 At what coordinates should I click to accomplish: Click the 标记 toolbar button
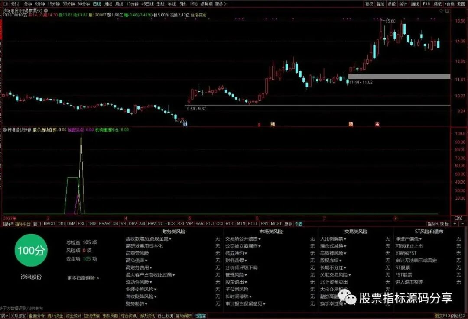click(x=438, y=4)
